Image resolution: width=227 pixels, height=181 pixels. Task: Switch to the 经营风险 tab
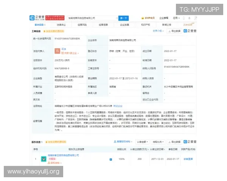[x=82, y=25]
